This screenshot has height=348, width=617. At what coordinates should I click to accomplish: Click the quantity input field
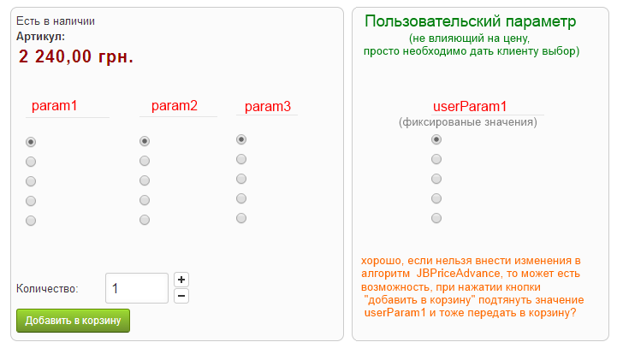pos(137,288)
